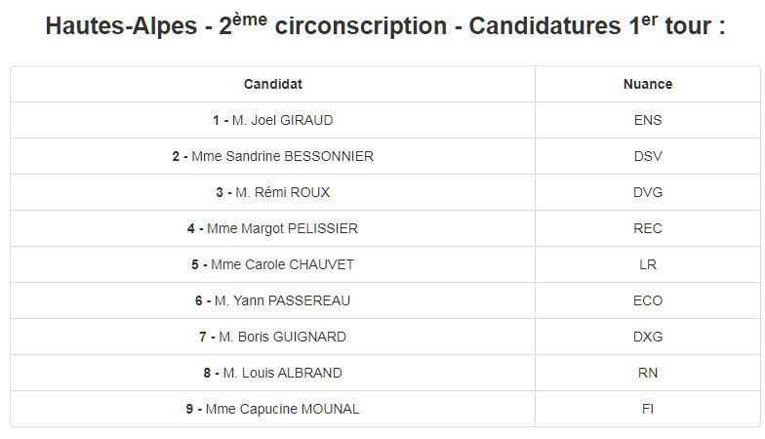Click the DSV nuance cell
Screen dimensions: 765x439
648,156
